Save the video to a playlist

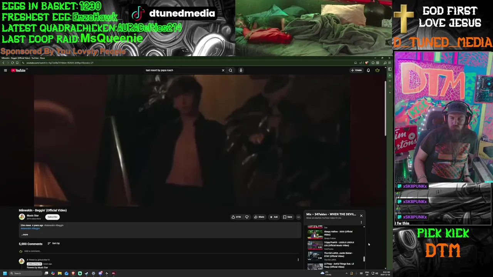288,217
